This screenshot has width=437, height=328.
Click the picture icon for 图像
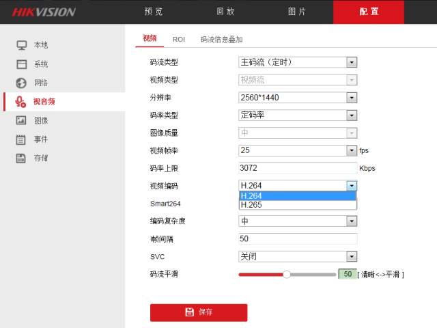pyautogui.click(x=21, y=120)
